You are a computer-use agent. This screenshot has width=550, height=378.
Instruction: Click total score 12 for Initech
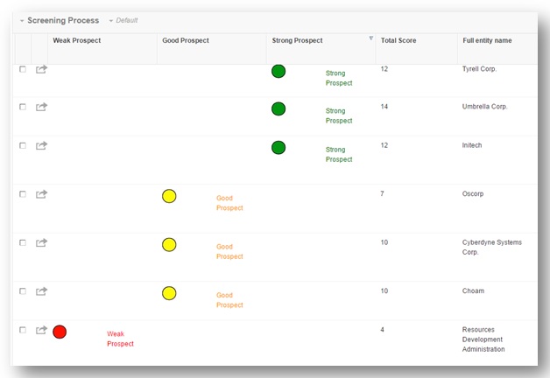click(x=384, y=145)
